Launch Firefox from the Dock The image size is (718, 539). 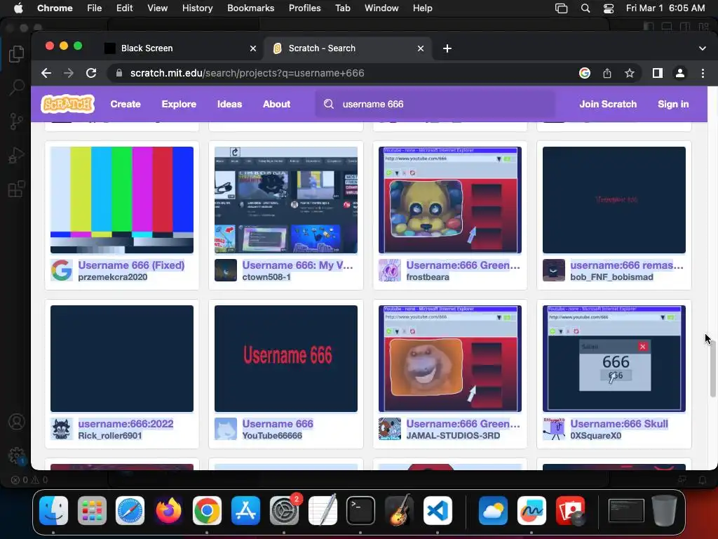click(x=168, y=511)
